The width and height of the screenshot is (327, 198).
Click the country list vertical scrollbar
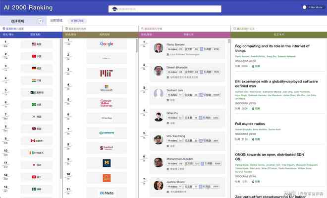click(60, 108)
